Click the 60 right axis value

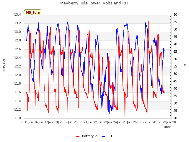[175, 59]
